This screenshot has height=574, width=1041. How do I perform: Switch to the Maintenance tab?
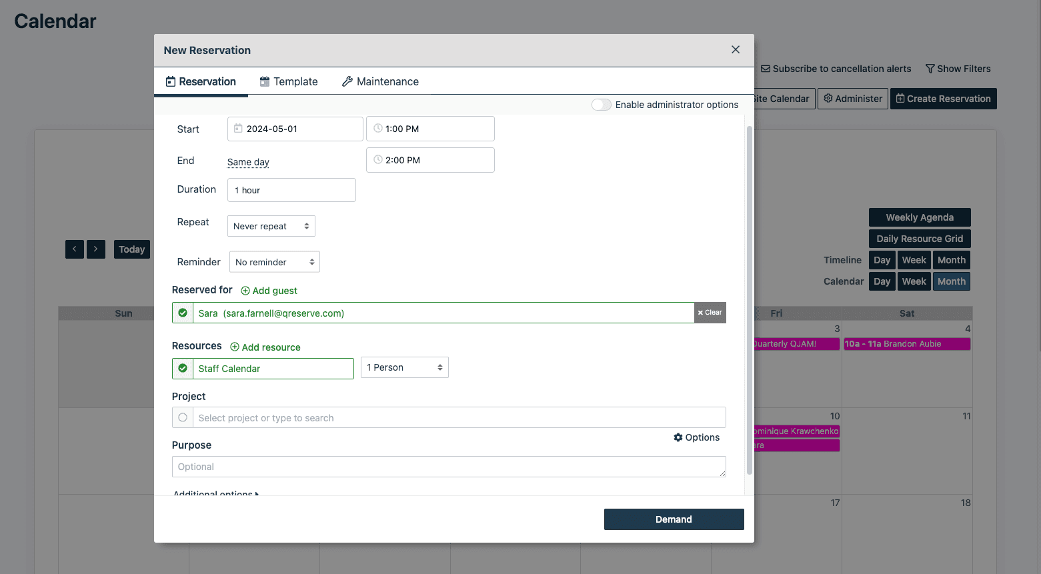(380, 81)
